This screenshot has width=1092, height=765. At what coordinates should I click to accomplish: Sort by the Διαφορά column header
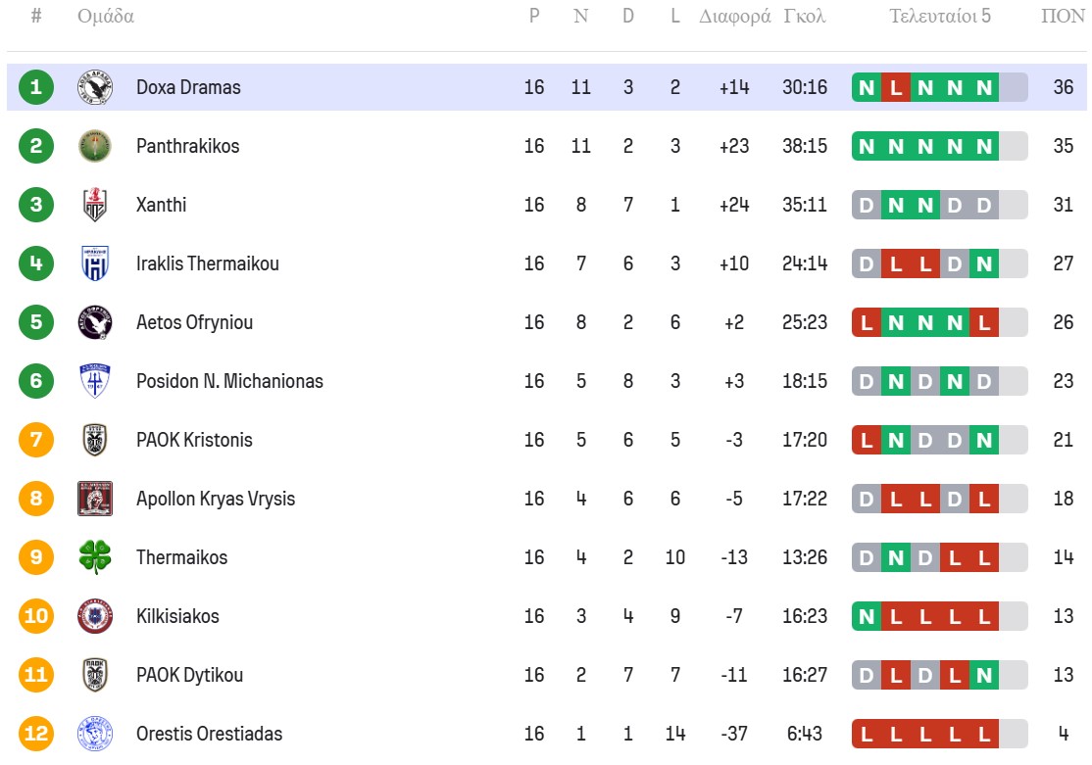[734, 17]
